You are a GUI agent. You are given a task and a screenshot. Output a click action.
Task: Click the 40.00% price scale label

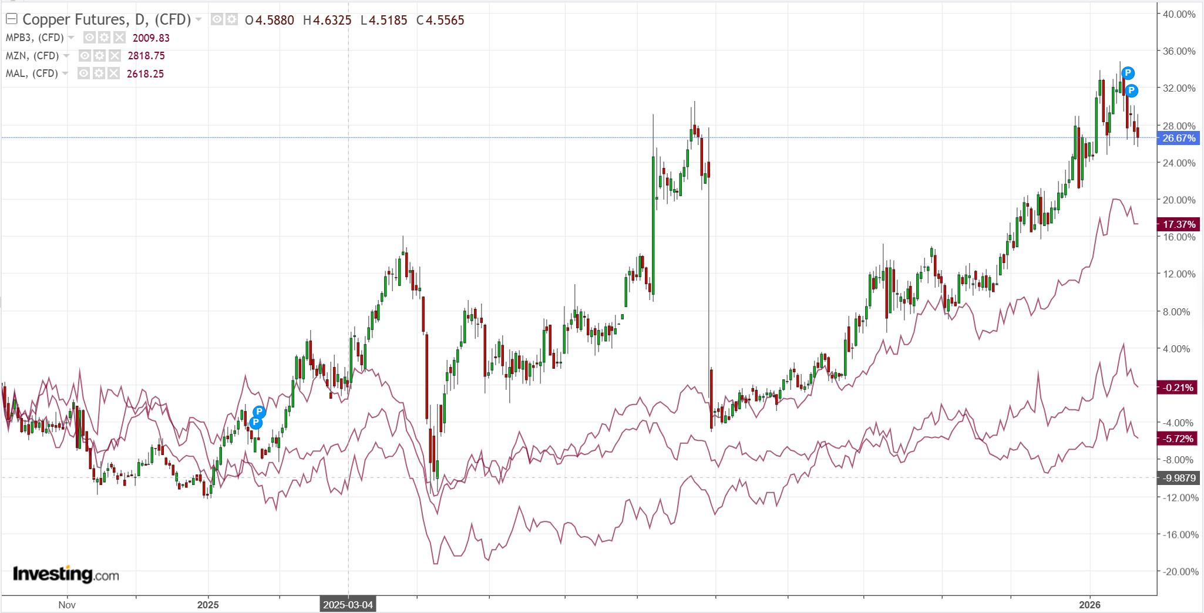point(1179,14)
